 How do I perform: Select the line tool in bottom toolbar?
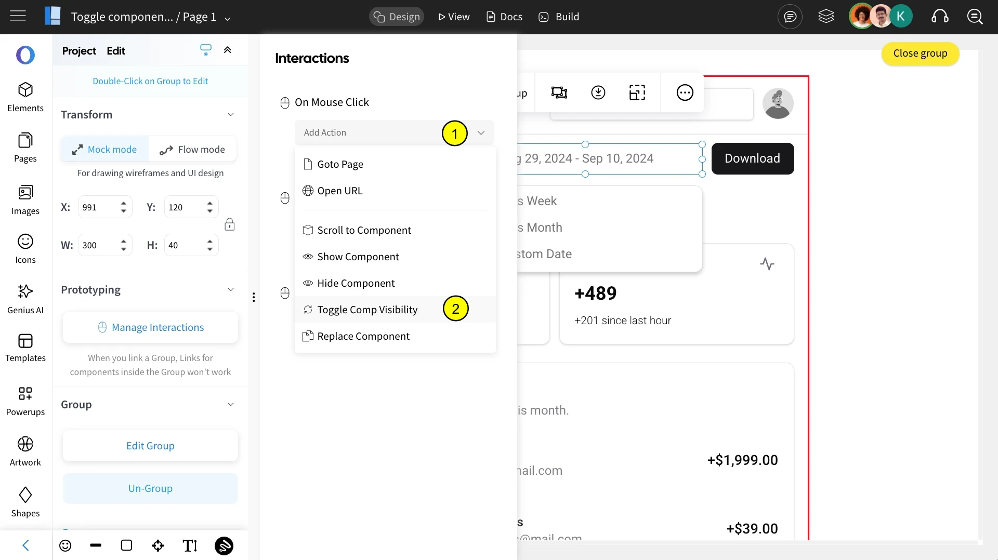tap(96, 545)
